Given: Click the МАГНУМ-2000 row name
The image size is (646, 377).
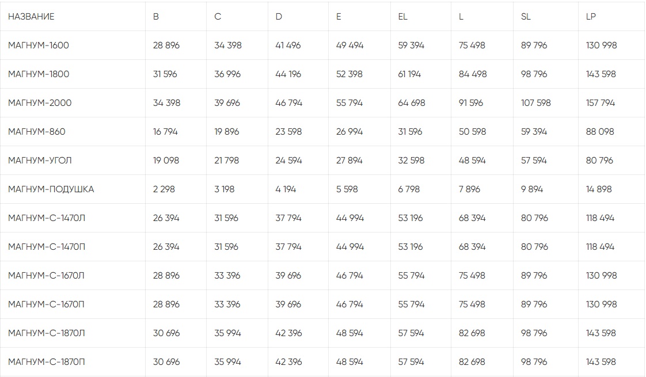Looking at the screenshot, I should coord(40,103).
